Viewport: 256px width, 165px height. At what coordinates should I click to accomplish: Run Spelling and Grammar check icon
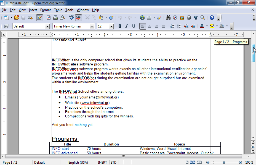coord(71,18)
